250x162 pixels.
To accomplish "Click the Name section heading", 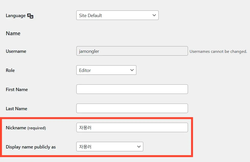I will (x=13, y=33).
